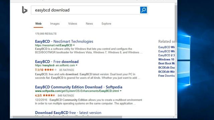This screenshot has width=214, height=120.
Task: Open EasyBCD - Free download result
Action: tap(57, 61)
